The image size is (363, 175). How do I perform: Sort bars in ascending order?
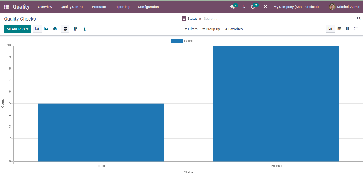click(x=84, y=29)
